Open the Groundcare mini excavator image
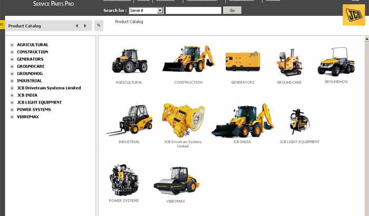369x216 pixels. pos(289,63)
